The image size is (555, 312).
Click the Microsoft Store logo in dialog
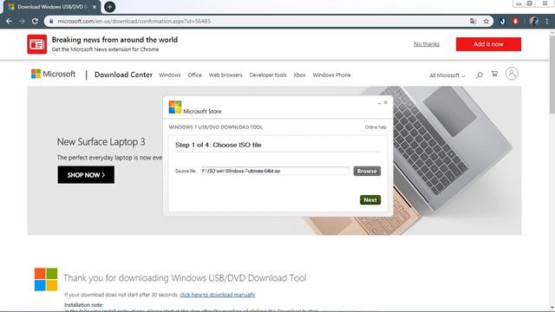175,107
